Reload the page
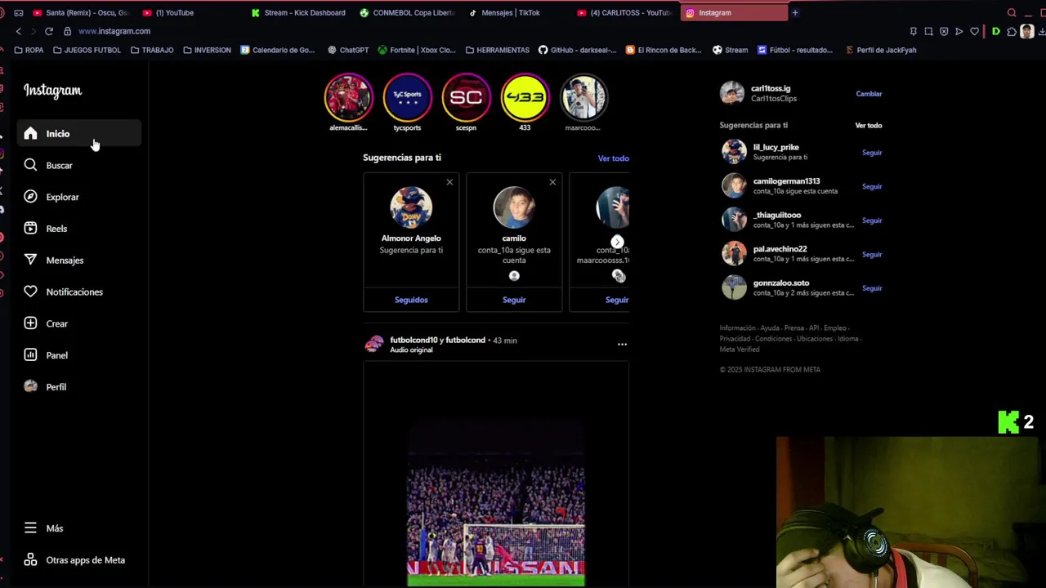Image resolution: width=1046 pixels, height=588 pixels. pos(49,31)
